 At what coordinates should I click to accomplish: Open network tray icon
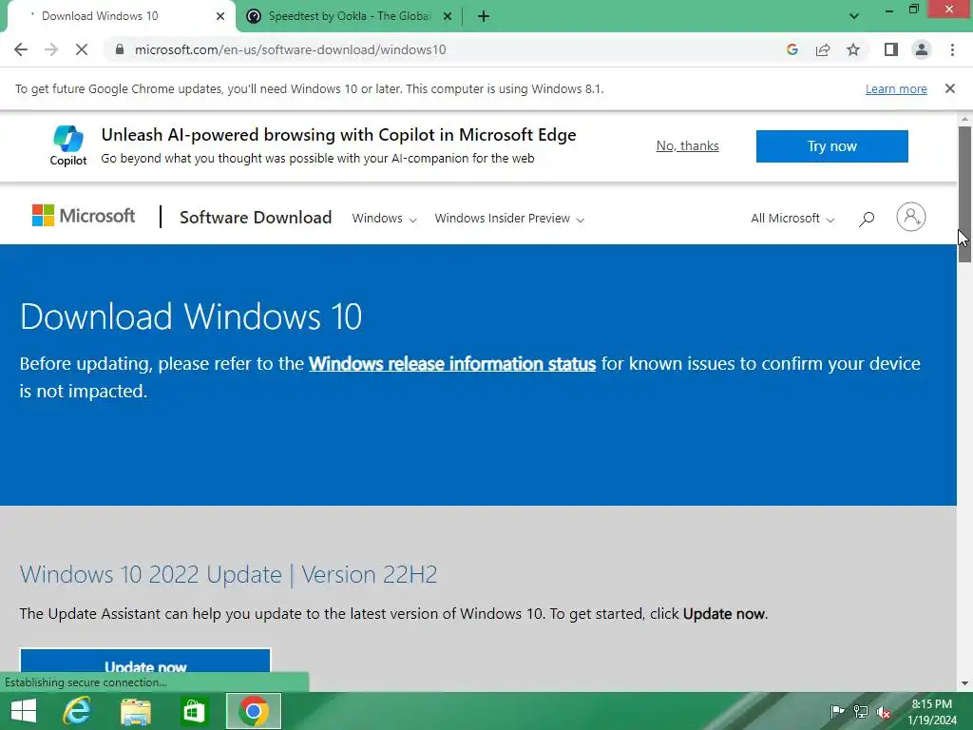pos(861,711)
